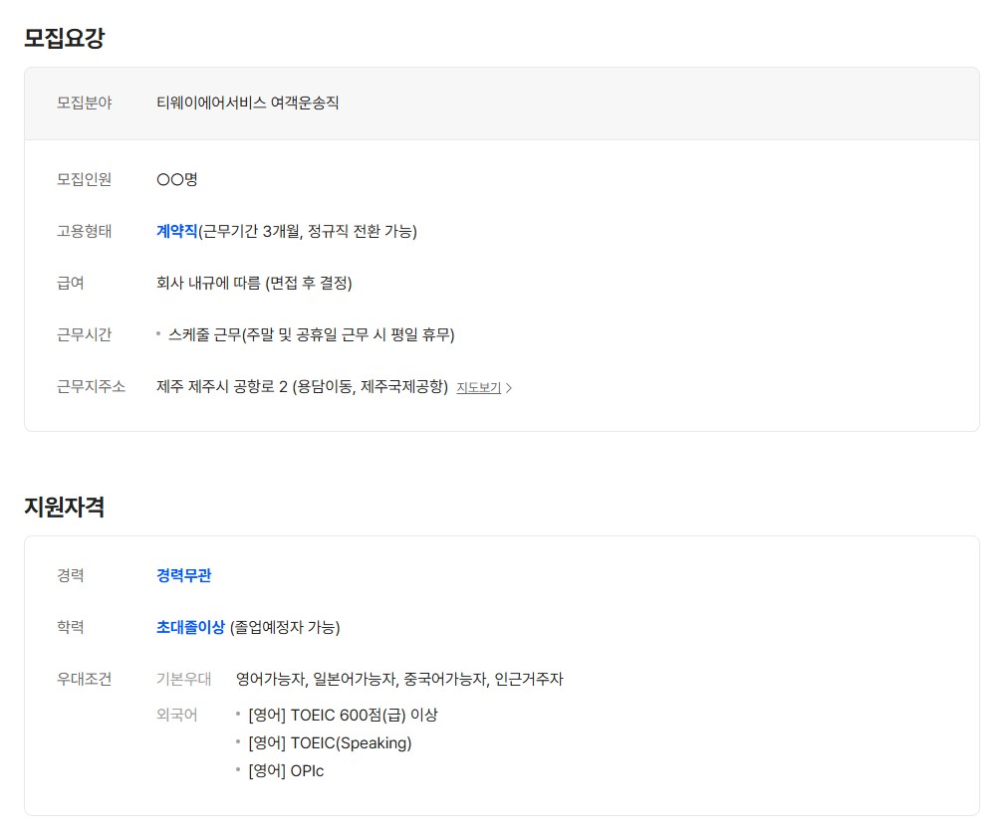1008x829 pixels.
Task: Click the 우대조건 label
Action: (84, 679)
